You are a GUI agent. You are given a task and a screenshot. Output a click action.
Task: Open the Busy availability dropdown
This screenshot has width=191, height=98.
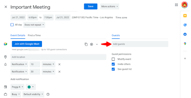tap(16, 94)
